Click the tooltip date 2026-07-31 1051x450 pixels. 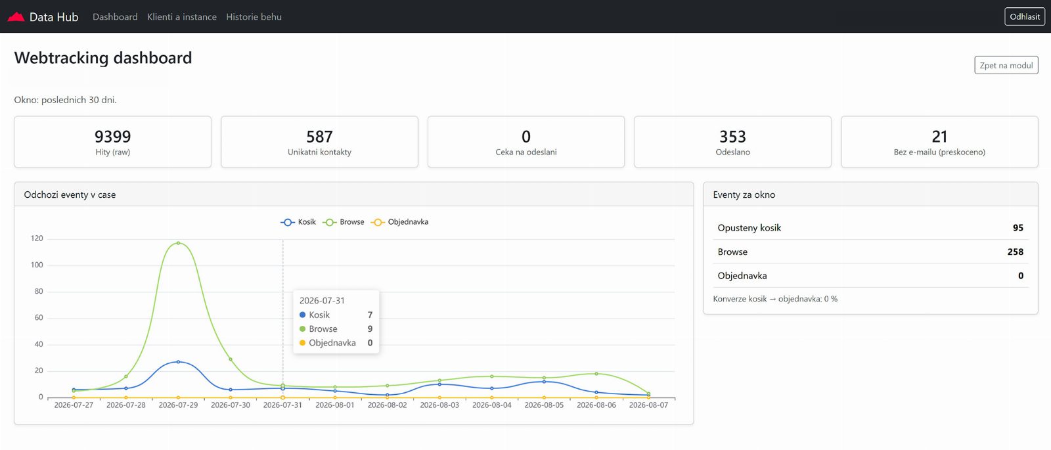tap(322, 301)
